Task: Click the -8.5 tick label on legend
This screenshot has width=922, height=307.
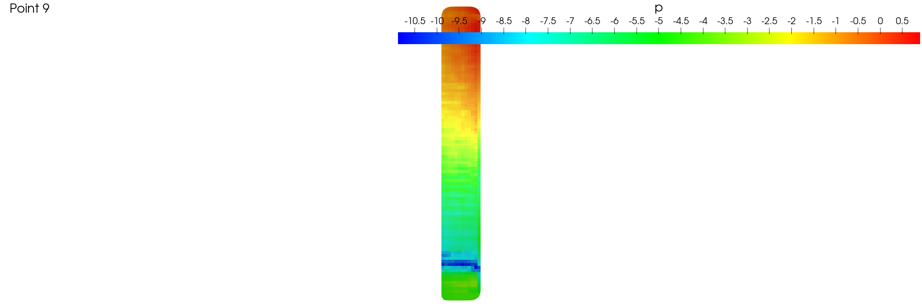Action: coord(503,21)
